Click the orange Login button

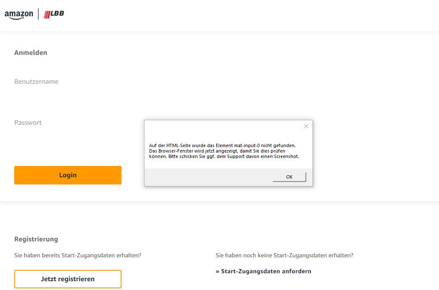point(68,175)
